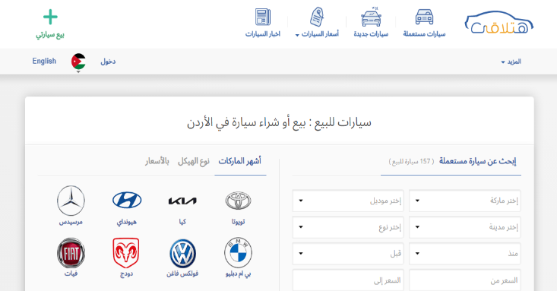Viewport: 557px width, 291px height.
Task: Click the 157 سيارة للبيع count text
Action: point(411,162)
